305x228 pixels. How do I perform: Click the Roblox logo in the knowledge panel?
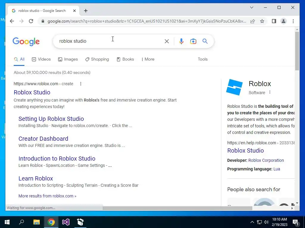click(235, 87)
